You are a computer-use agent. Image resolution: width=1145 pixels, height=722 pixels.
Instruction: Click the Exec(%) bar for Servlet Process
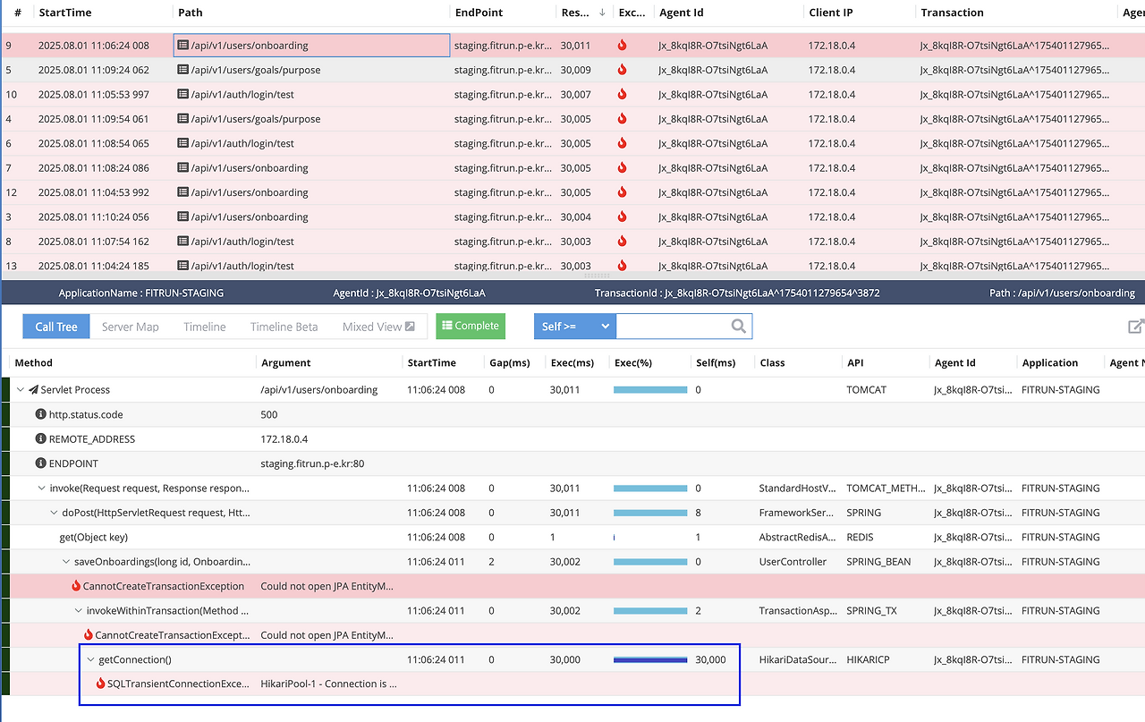click(650, 390)
